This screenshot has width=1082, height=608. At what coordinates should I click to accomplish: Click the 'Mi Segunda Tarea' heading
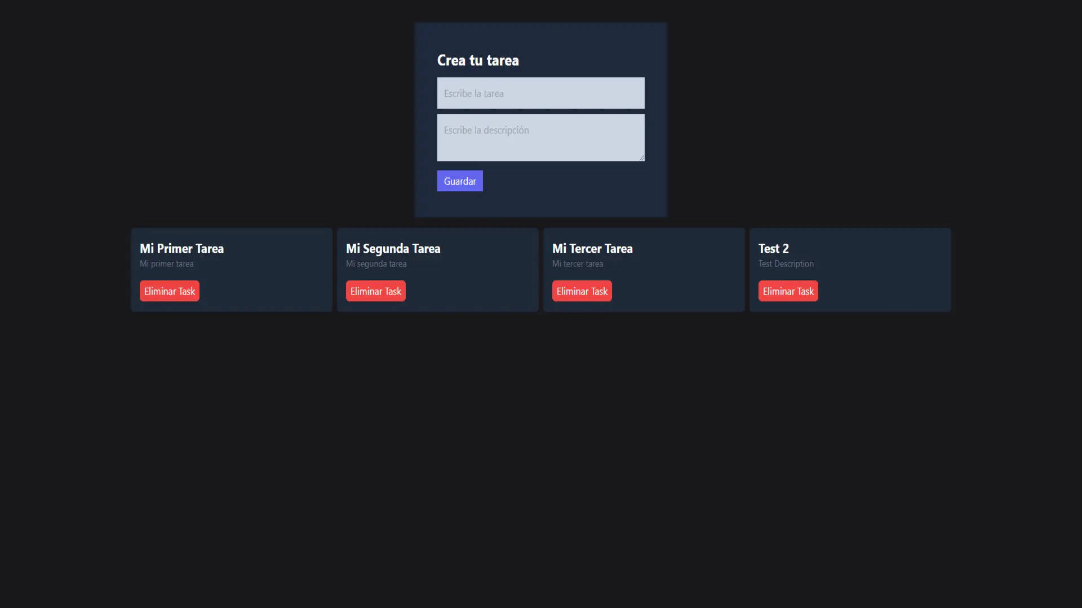pyautogui.click(x=393, y=248)
